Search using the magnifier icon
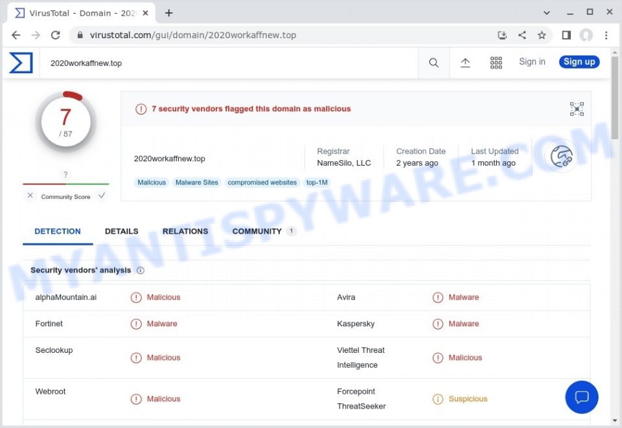The image size is (622, 428). click(x=433, y=63)
